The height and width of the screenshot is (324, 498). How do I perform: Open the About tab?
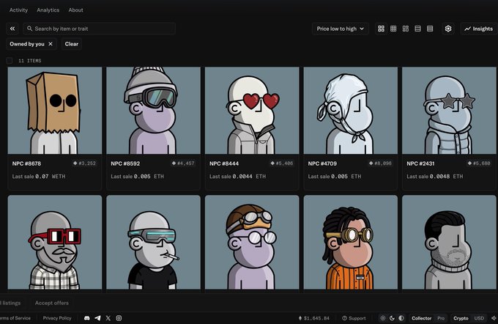pos(75,10)
